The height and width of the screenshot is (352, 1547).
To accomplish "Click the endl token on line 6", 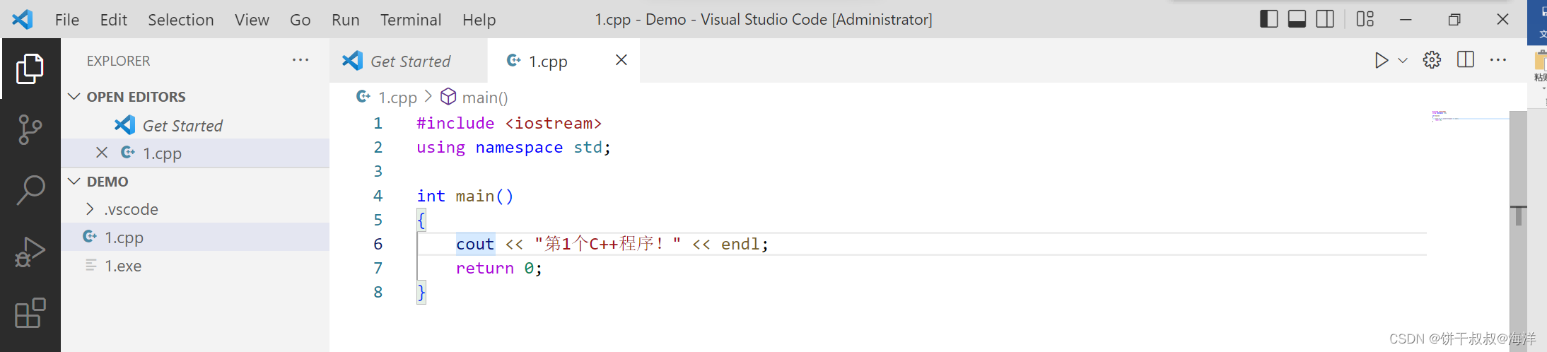I will (x=740, y=244).
